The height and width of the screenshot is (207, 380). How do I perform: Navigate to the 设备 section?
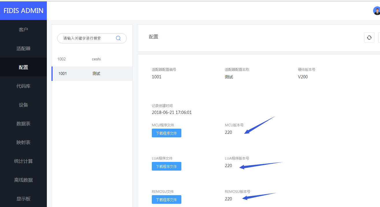click(23, 105)
